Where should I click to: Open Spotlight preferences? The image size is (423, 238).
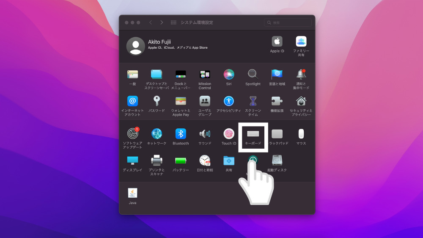253,75
